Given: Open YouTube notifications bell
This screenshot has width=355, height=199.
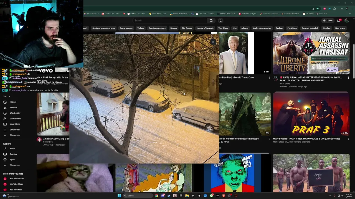Looking at the screenshot, I should [x=339, y=20].
